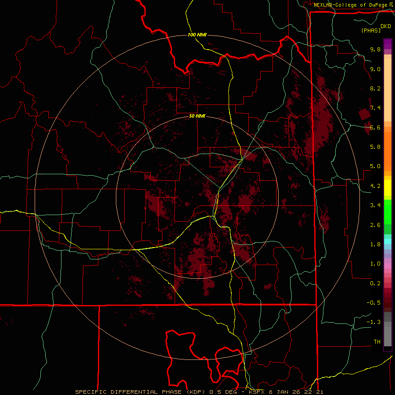
Task: Pick the bright green color bar segment
Action: 388,212
